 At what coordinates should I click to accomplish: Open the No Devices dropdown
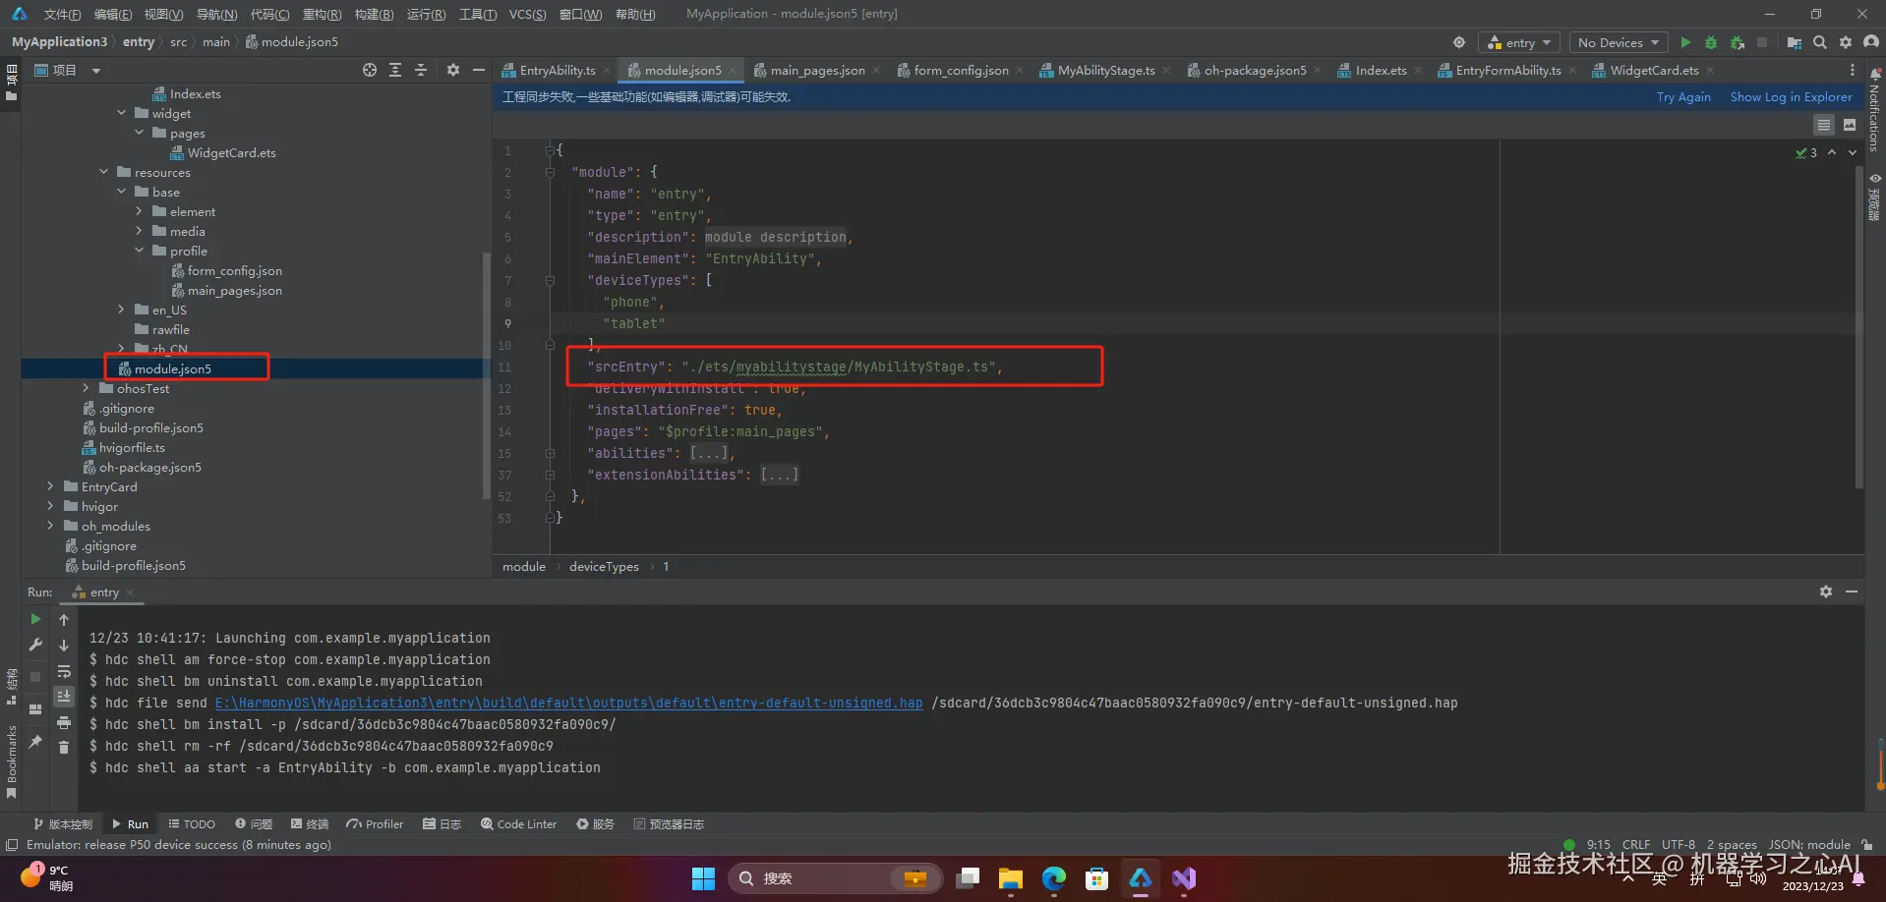[1619, 42]
